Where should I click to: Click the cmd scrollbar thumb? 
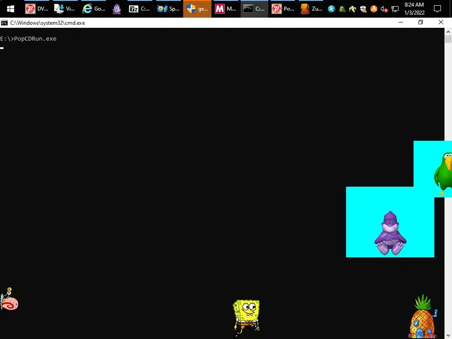point(448,39)
